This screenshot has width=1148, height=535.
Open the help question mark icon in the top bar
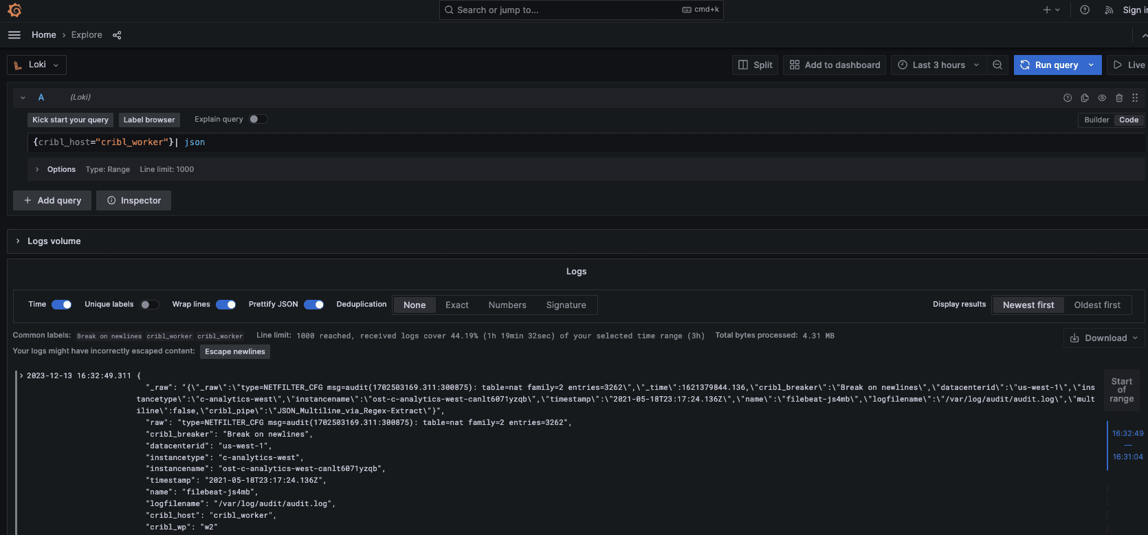coord(1085,10)
